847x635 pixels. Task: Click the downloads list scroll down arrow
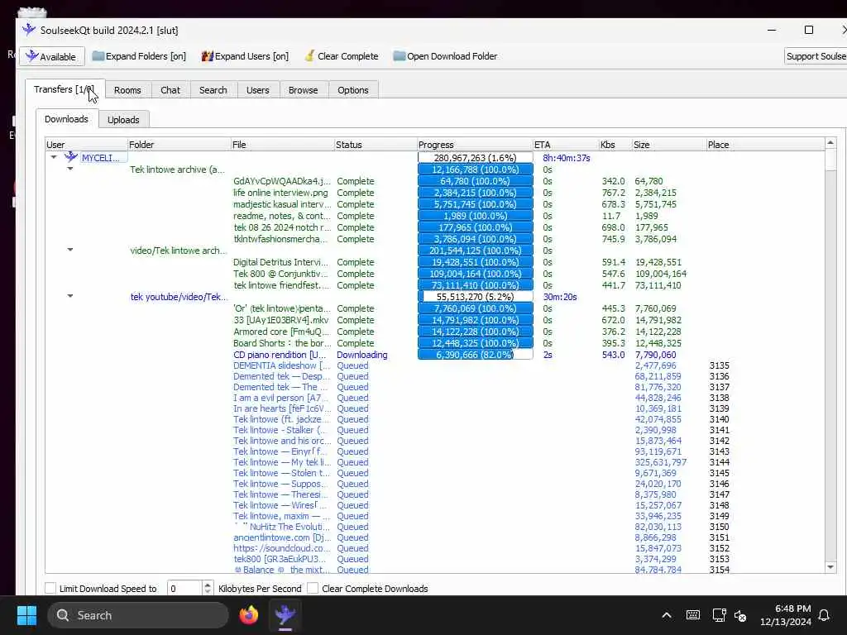point(830,567)
